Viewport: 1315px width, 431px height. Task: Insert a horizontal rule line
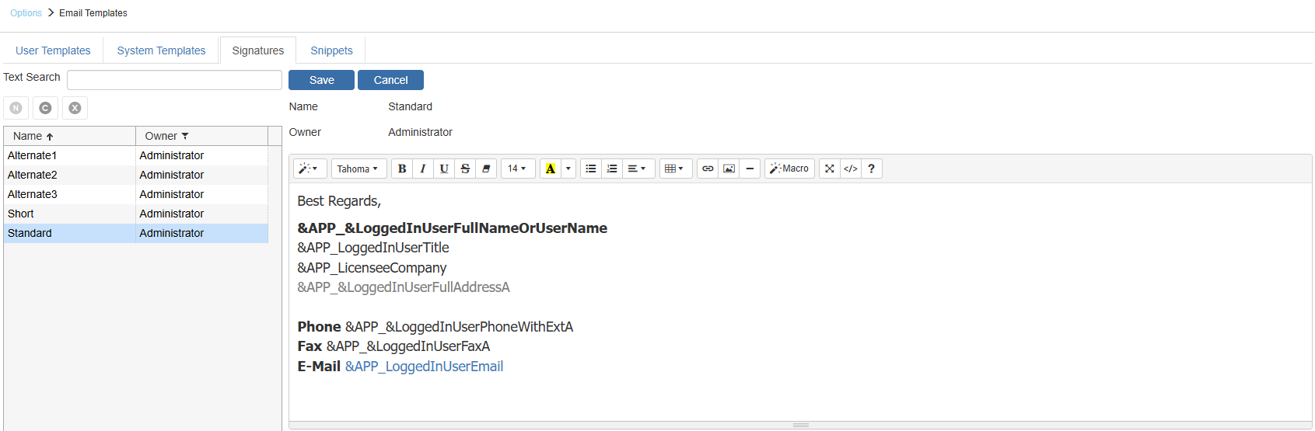tap(750, 169)
